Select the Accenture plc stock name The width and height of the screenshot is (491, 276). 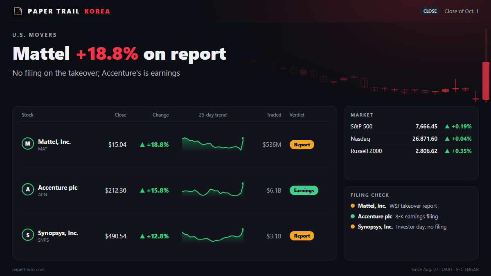pyautogui.click(x=58, y=188)
